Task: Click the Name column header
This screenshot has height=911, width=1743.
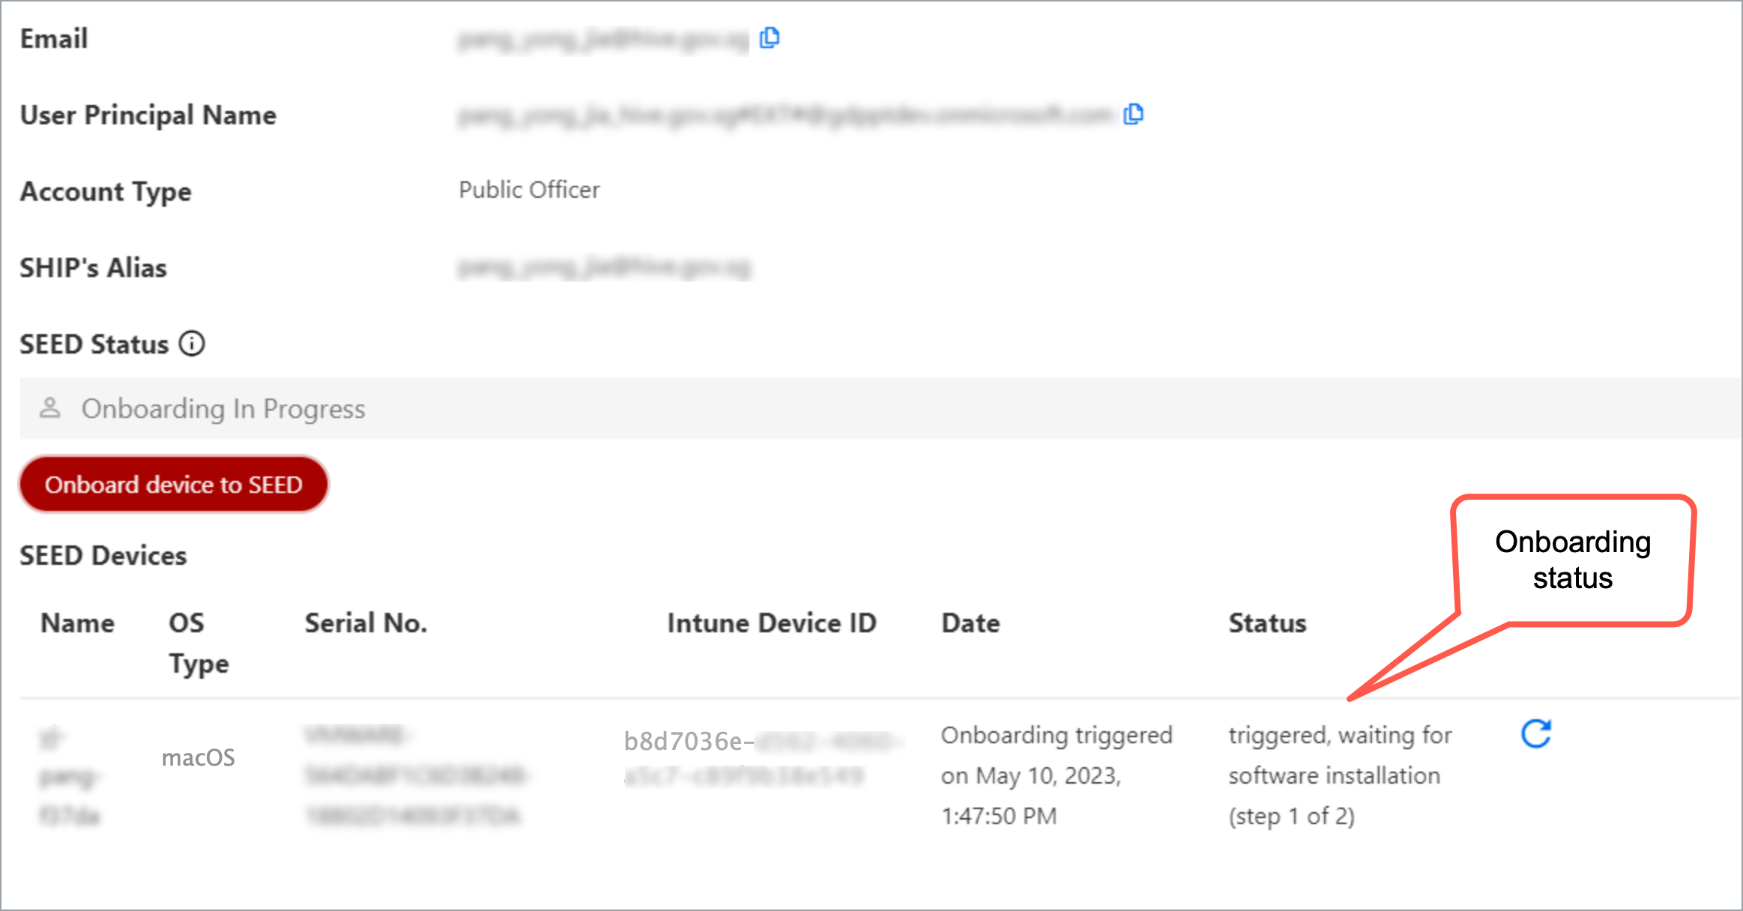Action: coord(78,623)
